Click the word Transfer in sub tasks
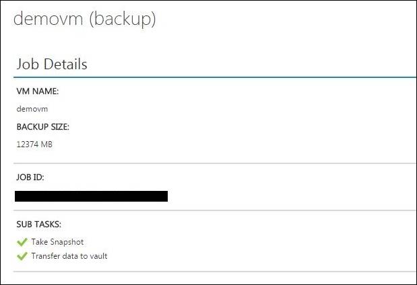Screen dimensions: 417x285 pos(46,255)
